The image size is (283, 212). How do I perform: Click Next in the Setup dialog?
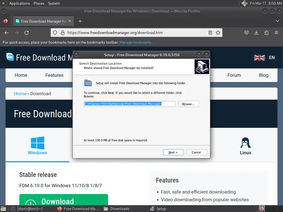click(x=173, y=152)
